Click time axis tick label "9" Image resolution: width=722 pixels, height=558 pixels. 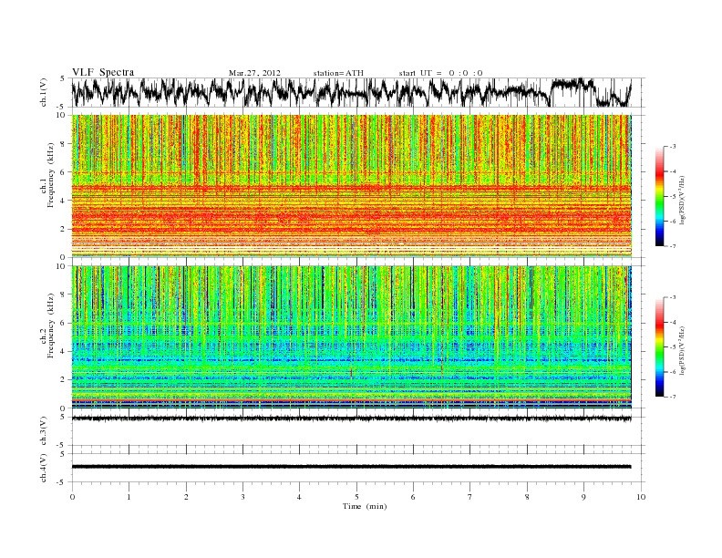coord(583,497)
